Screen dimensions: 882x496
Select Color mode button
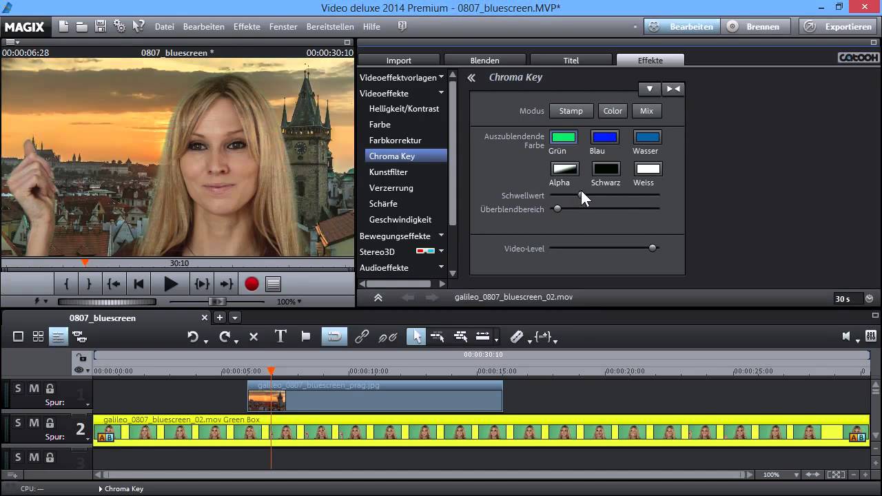coord(613,111)
